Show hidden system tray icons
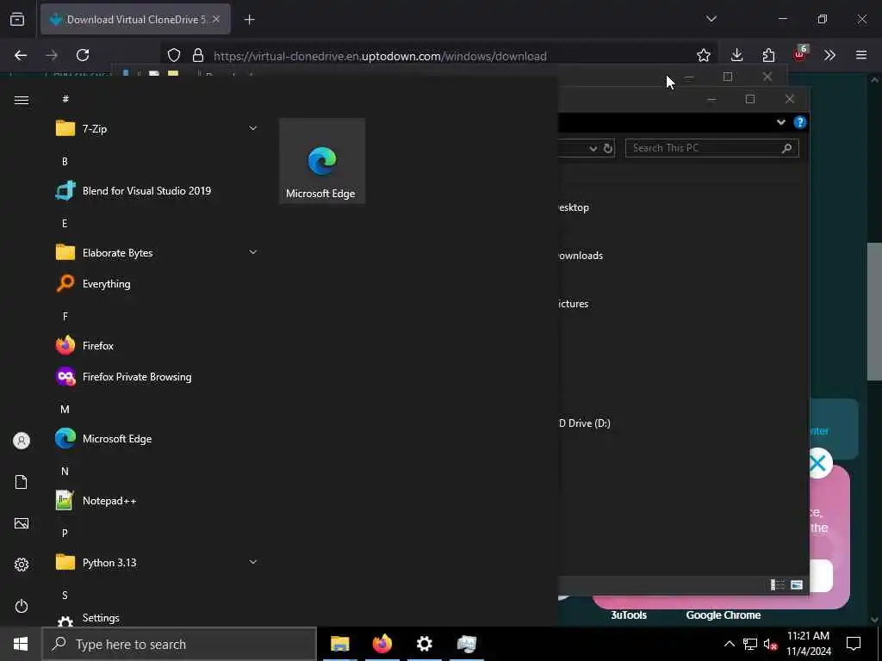This screenshot has width=882, height=661. pos(729,644)
